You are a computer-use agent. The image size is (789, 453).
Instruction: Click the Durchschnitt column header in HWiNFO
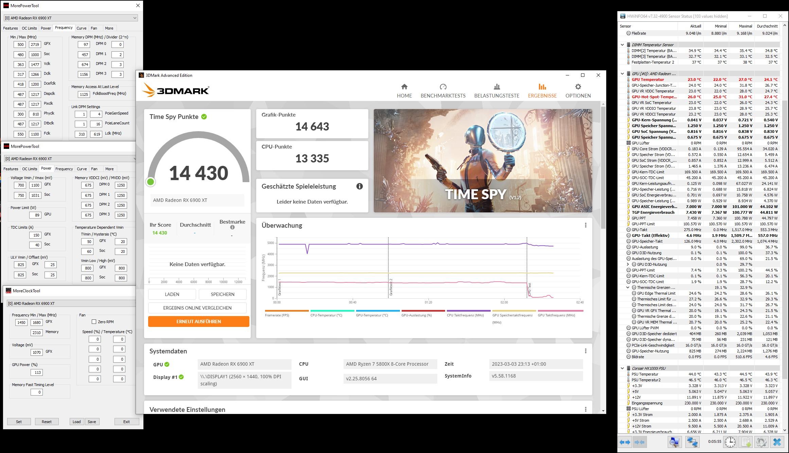(767, 26)
